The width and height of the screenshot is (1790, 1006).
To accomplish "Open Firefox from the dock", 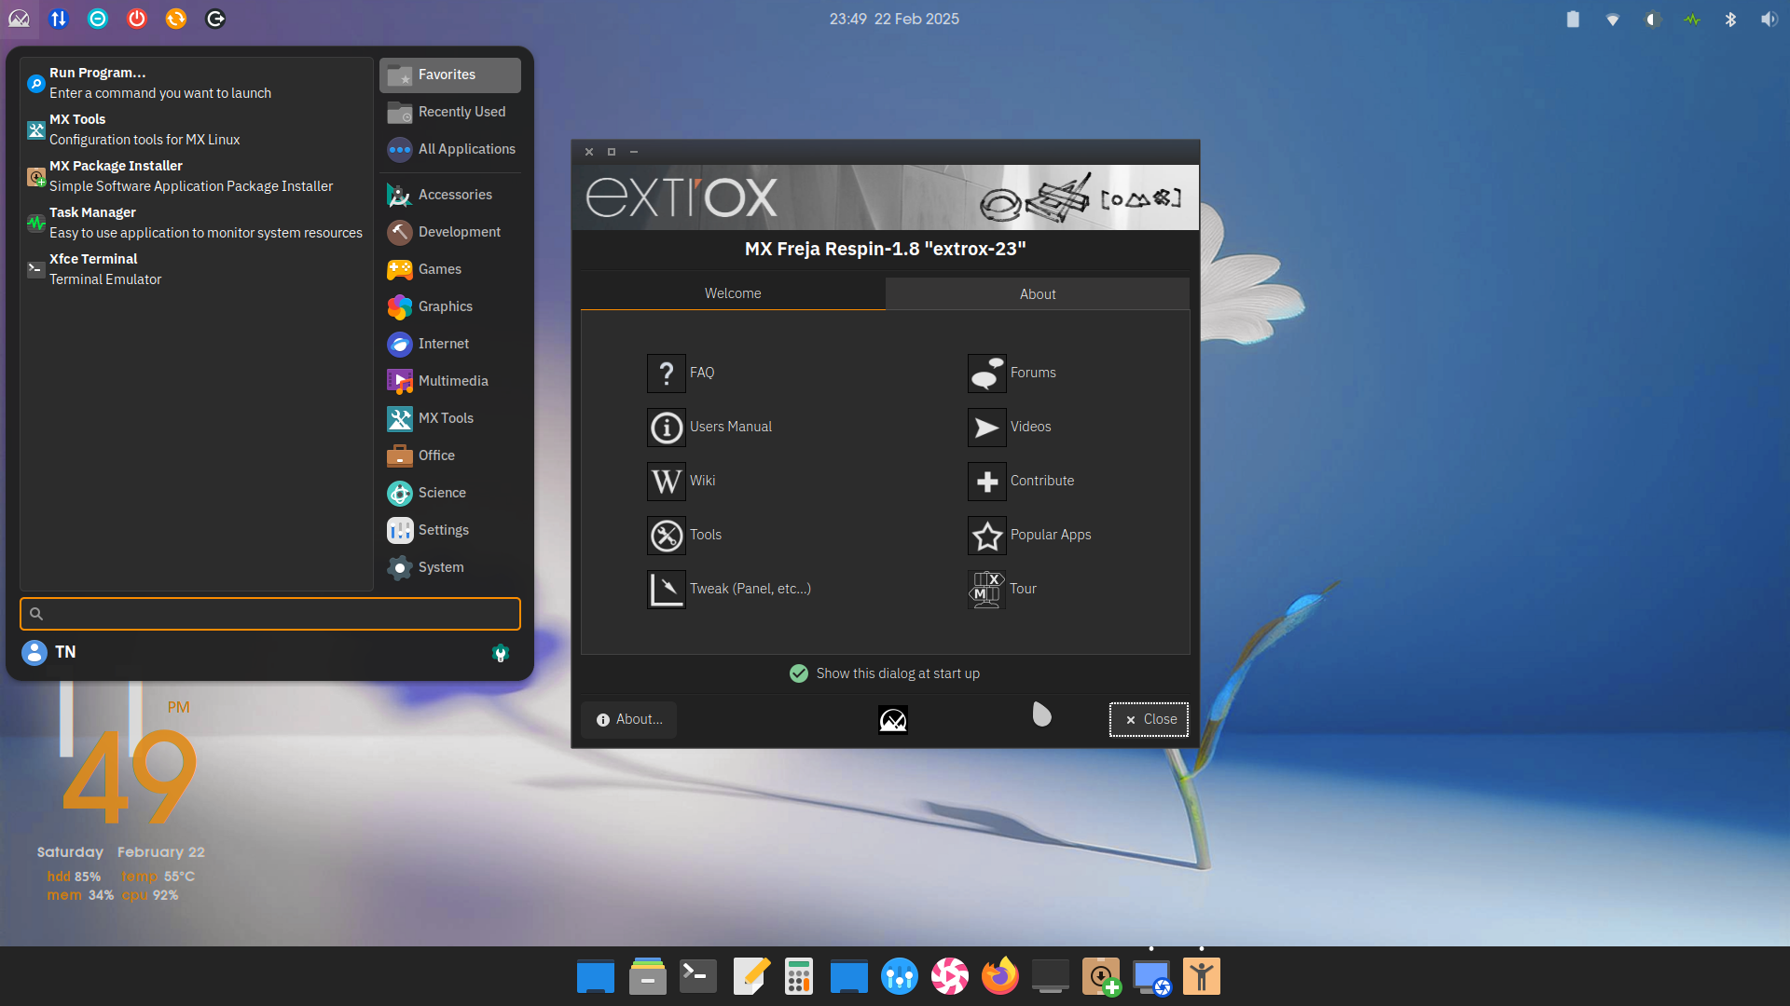I will (999, 976).
